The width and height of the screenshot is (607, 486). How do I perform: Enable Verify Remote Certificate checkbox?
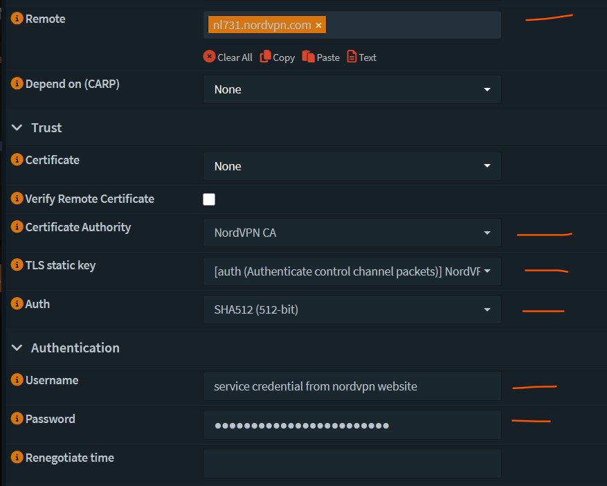(209, 199)
